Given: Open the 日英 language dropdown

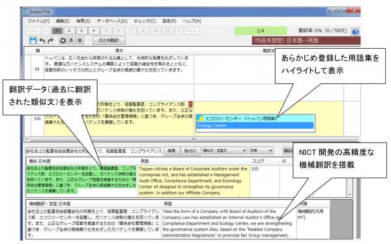Looking at the screenshot, I should pyautogui.click(x=261, y=151).
